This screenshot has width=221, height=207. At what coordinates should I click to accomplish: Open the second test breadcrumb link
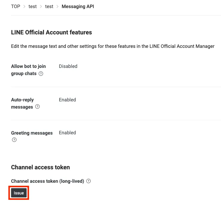[49, 6]
